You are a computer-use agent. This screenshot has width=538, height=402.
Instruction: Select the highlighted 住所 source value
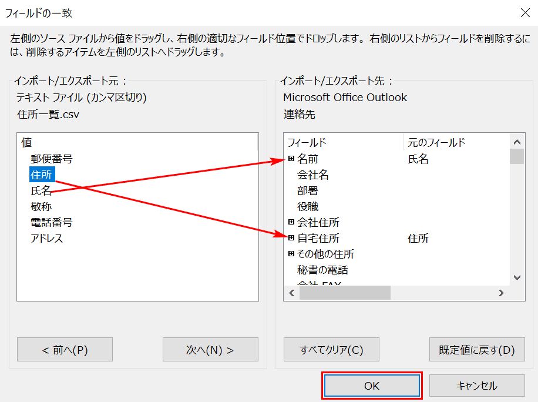pos(42,175)
